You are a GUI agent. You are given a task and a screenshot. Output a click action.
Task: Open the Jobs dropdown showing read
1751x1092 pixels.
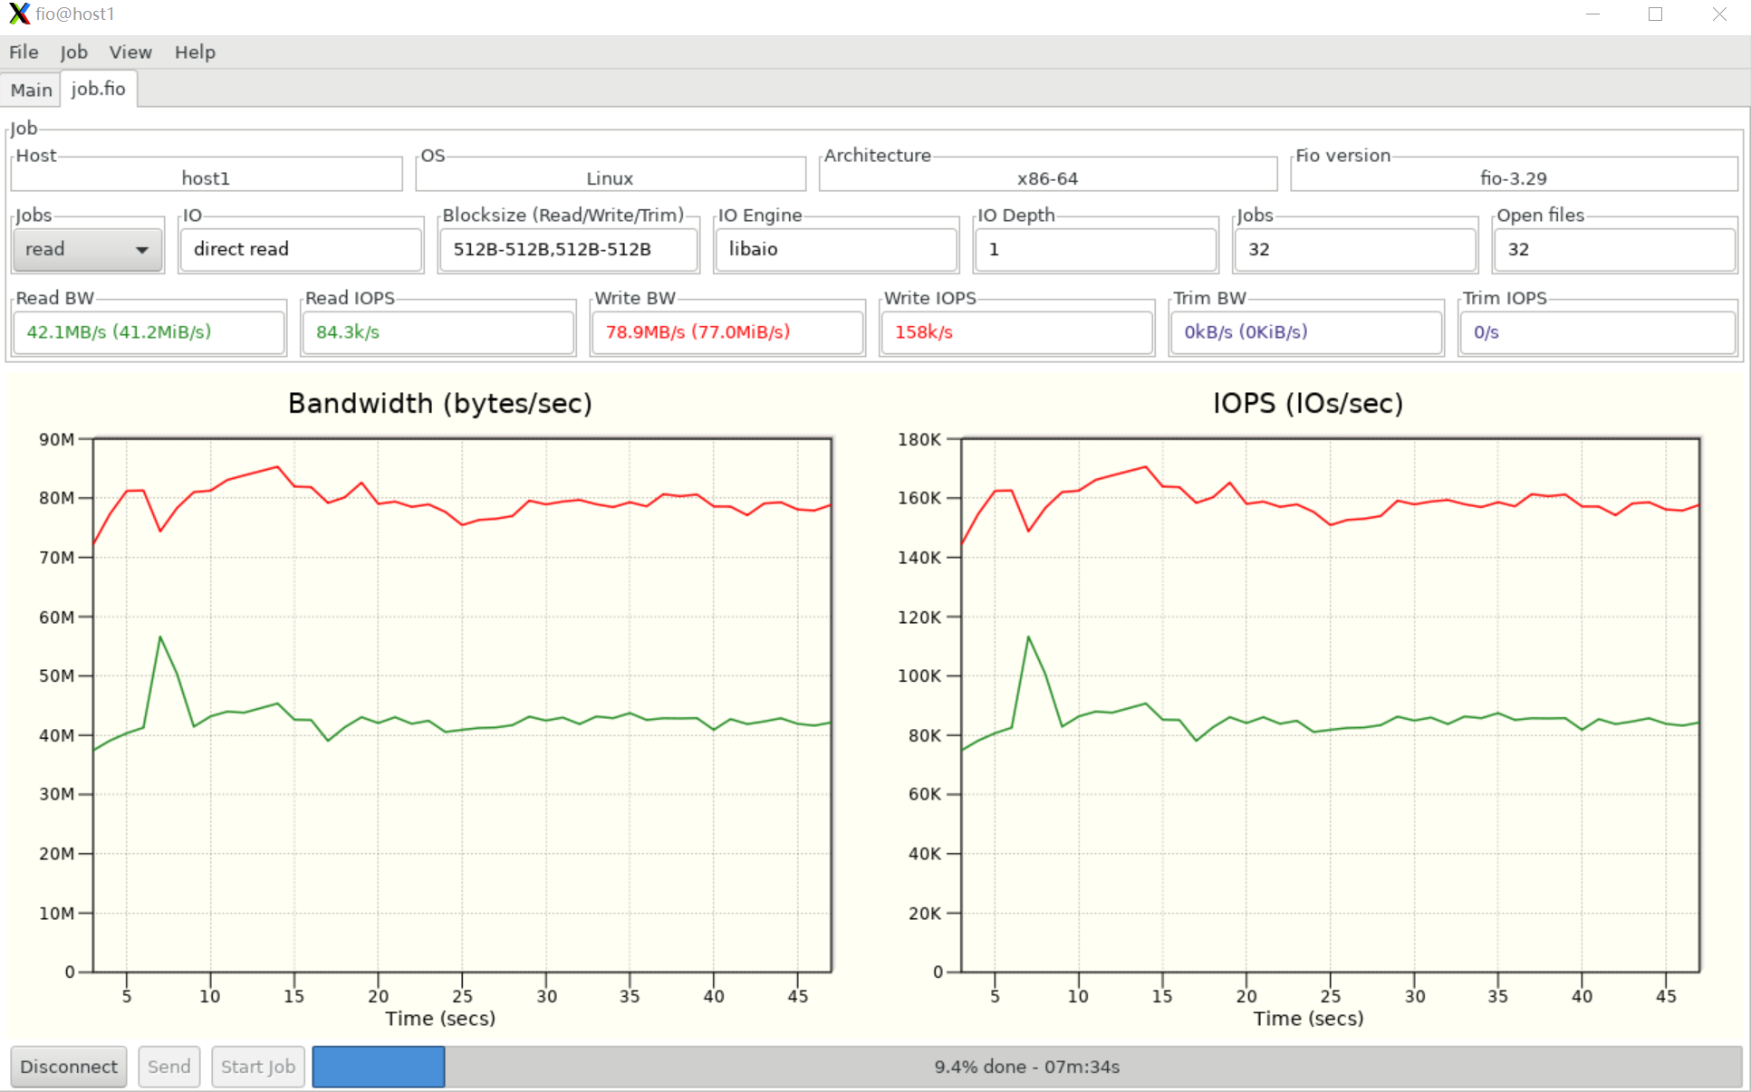click(87, 249)
